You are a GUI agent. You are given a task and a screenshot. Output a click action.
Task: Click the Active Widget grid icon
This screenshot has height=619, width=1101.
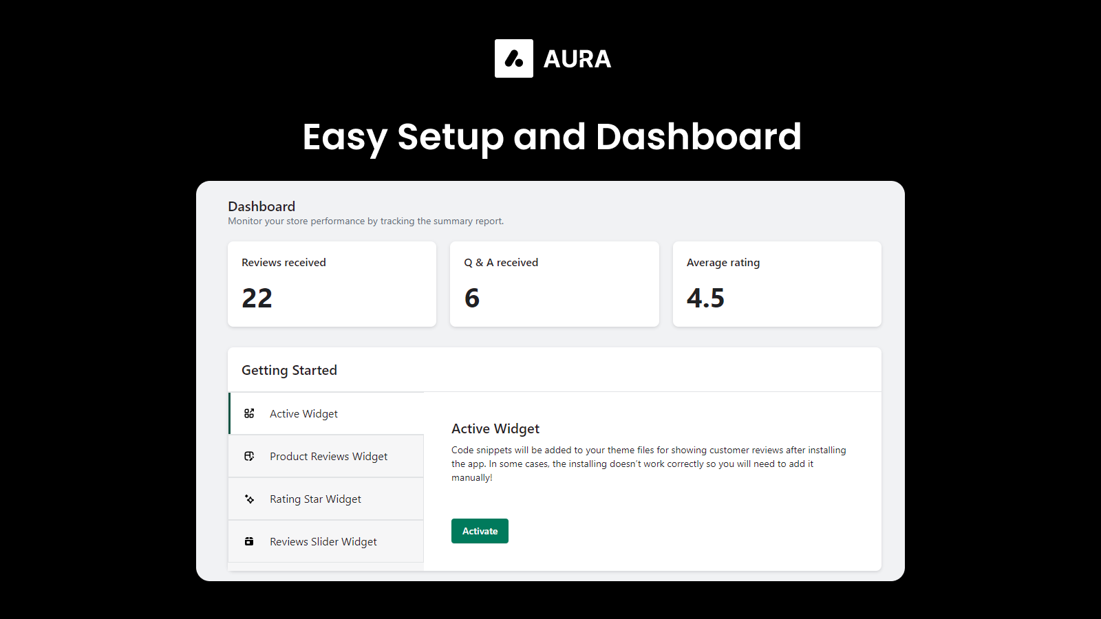tap(249, 413)
